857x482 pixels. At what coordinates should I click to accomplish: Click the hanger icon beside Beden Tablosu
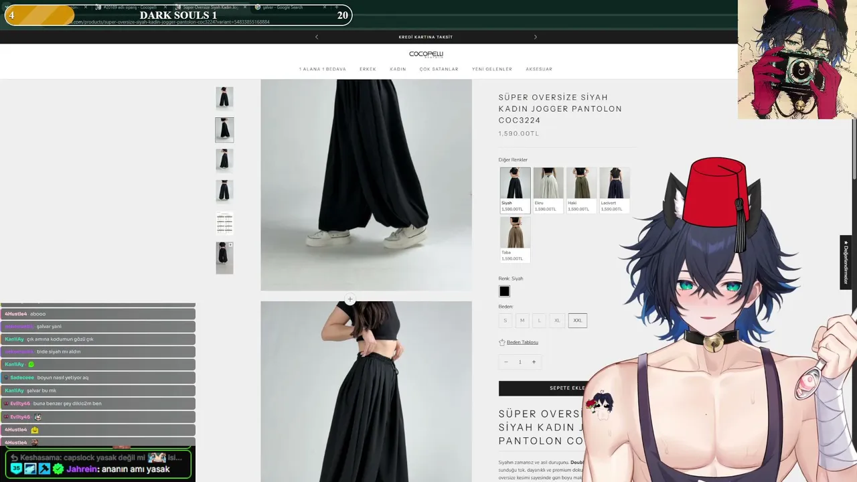[502, 342]
